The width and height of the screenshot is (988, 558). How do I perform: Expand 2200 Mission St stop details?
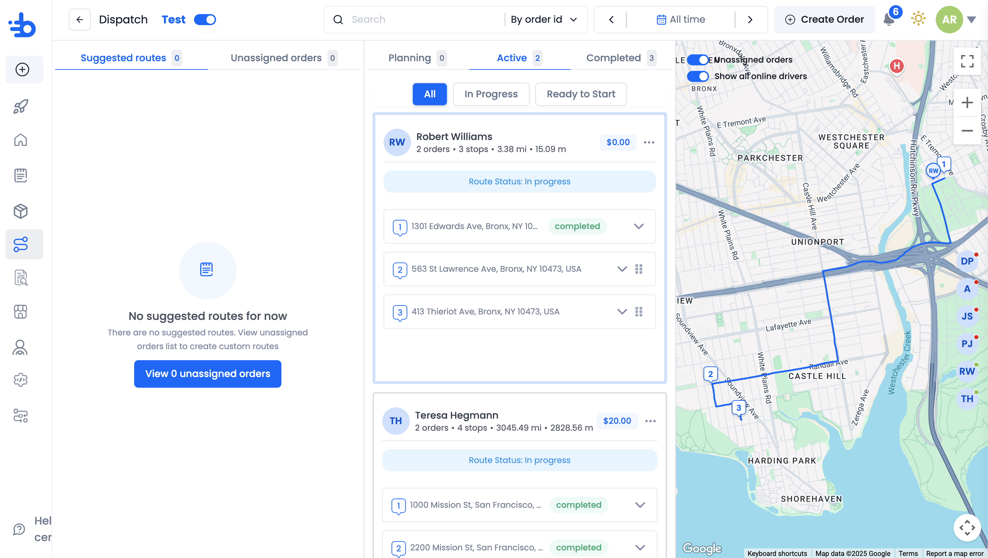point(640,548)
